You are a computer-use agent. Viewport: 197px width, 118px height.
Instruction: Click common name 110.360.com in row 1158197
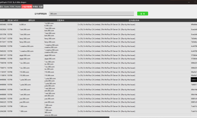tap(32, 72)
